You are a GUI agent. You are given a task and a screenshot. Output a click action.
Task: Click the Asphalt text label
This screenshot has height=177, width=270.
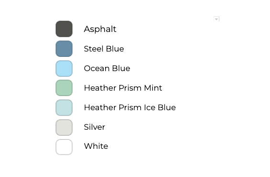(x=100, y=29)
